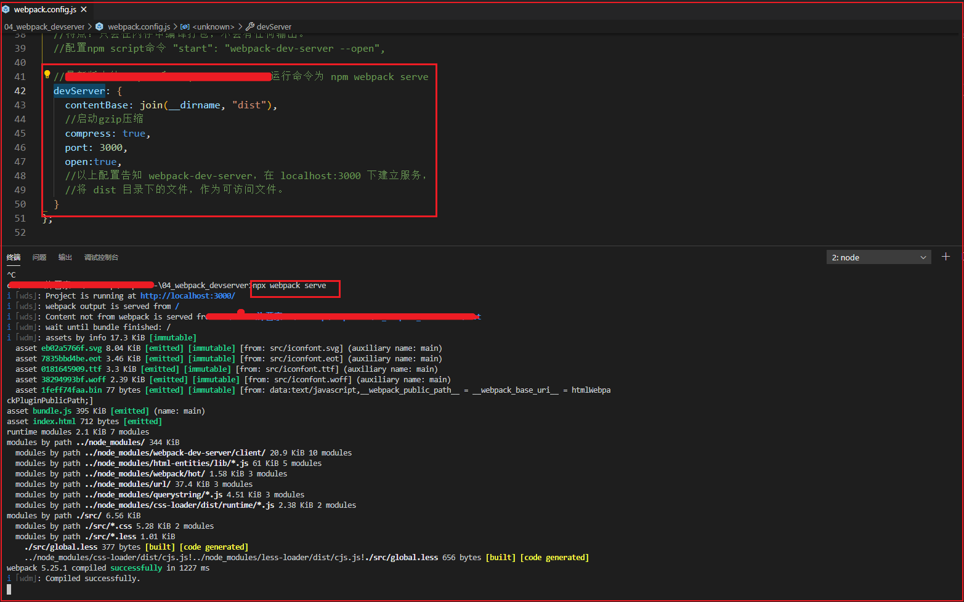This screenshot has width=964, height=602.
Task: Click webpack-dev-server/client/ module path
Action: pos(176,453)
